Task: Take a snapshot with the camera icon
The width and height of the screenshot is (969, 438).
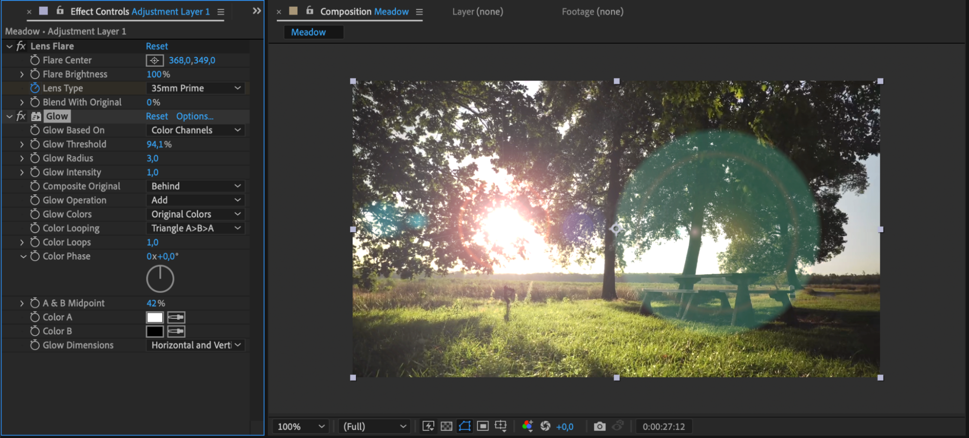Action: click(x=600, y=426)
